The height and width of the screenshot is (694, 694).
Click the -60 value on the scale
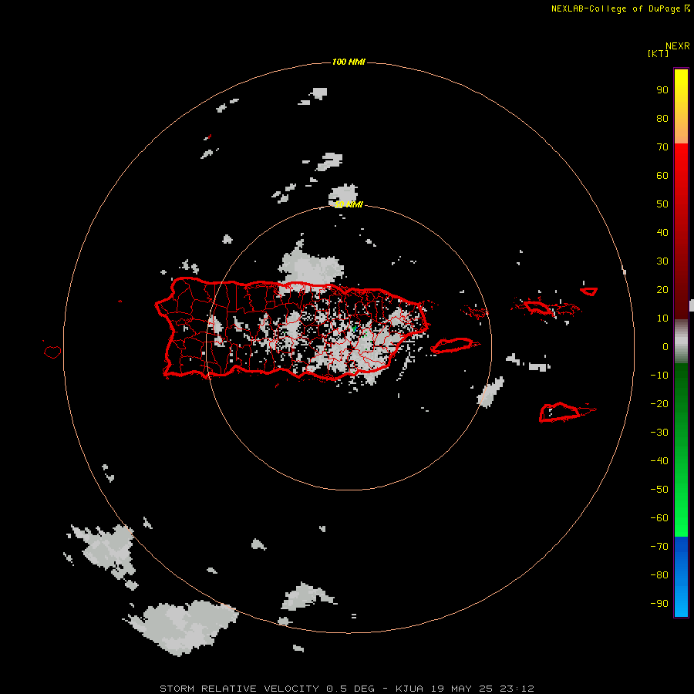click(659, 518)
